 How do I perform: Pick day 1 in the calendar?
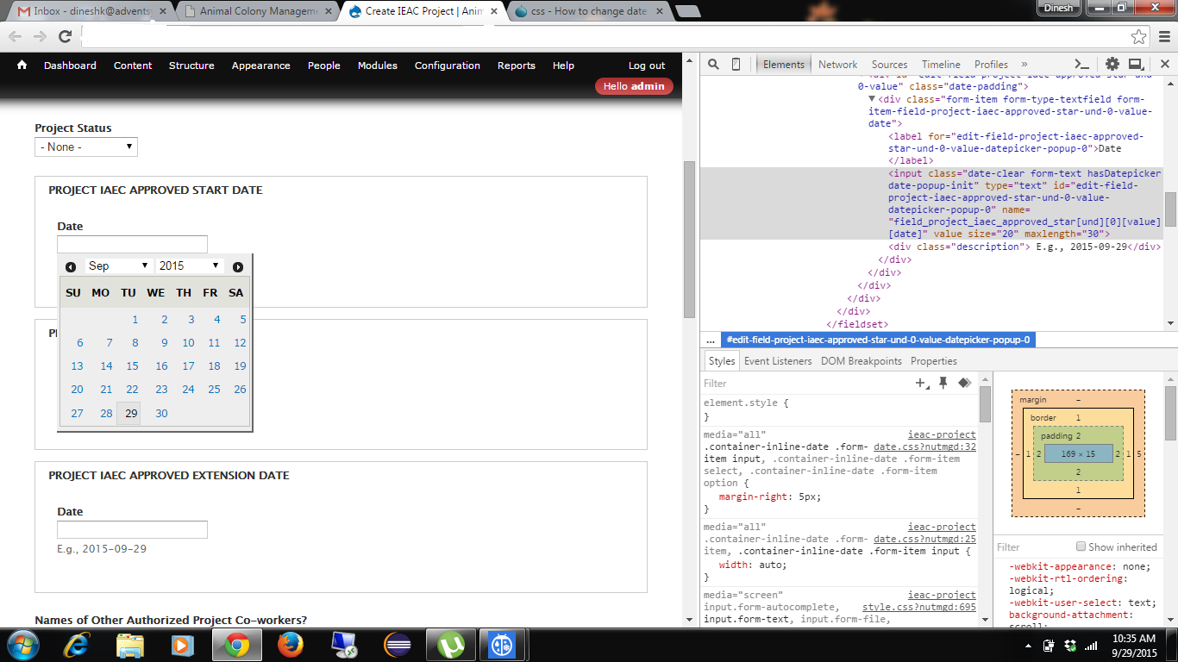(x=135, y=319)
